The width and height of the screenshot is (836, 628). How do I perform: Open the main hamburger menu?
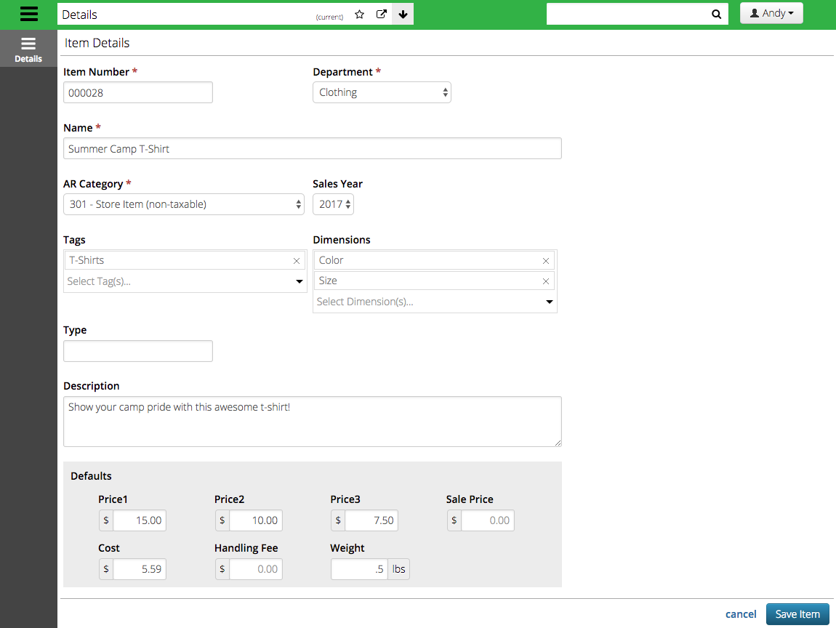[x=28, y=14]
